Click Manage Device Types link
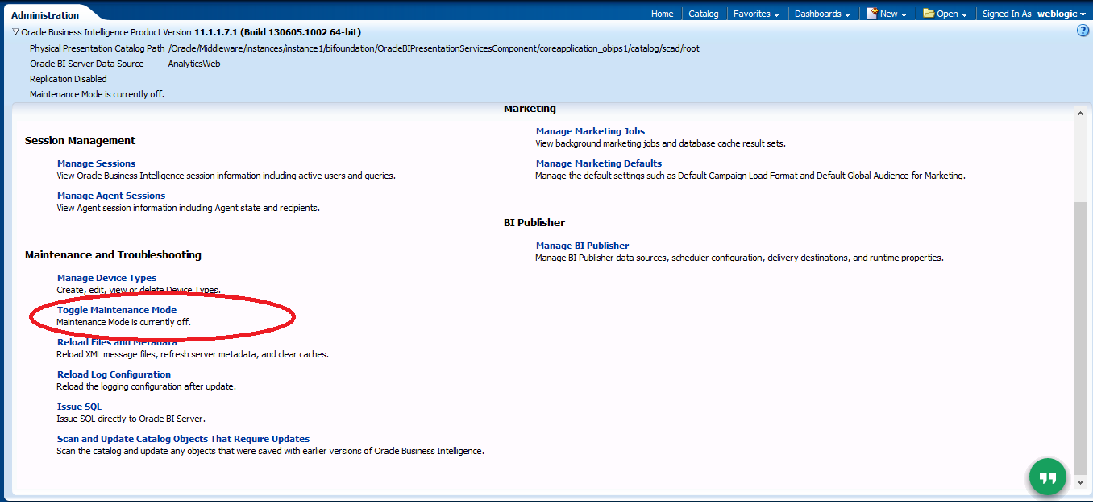This screenshot has width=1093, height=504. tap(106, 278)
